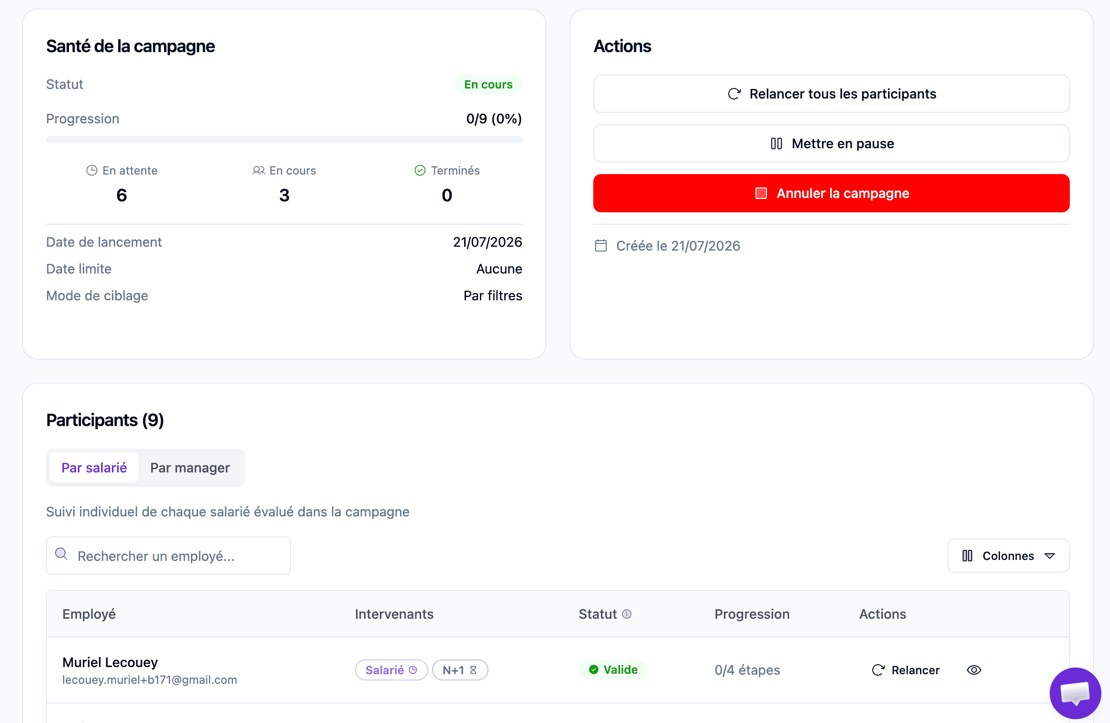Open the Colonnes dropdown
This screenshot has height=723, width=1110.
click(1008, 556)
